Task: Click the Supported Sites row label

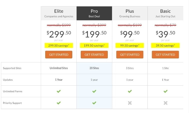Action: coord(12,68)
